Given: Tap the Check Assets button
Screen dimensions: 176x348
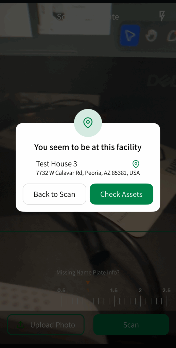Looking at the screenshot, I should pyautogui.click(x=121, y=194).
